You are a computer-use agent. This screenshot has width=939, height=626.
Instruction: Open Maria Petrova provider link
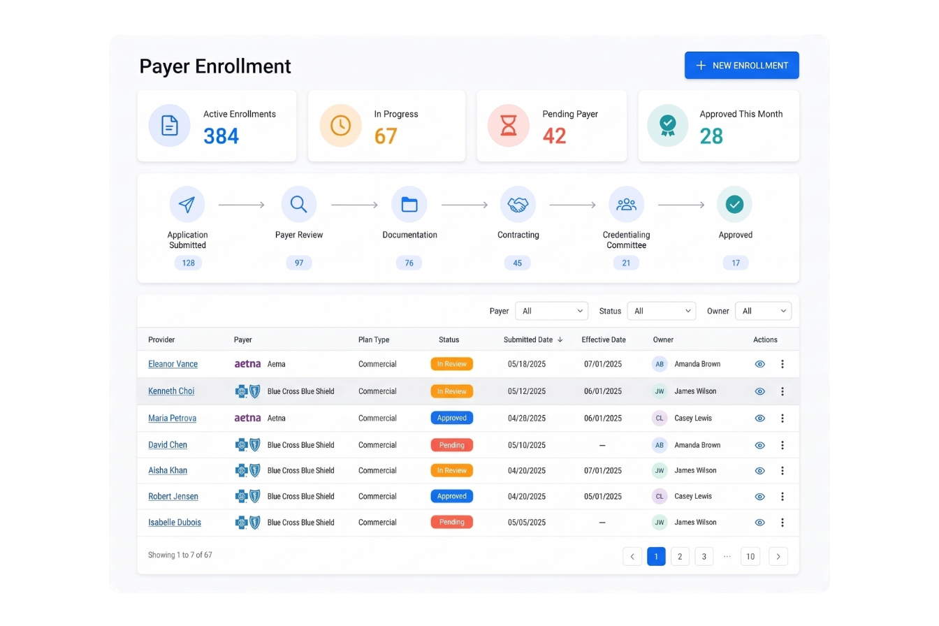point(172,418)
